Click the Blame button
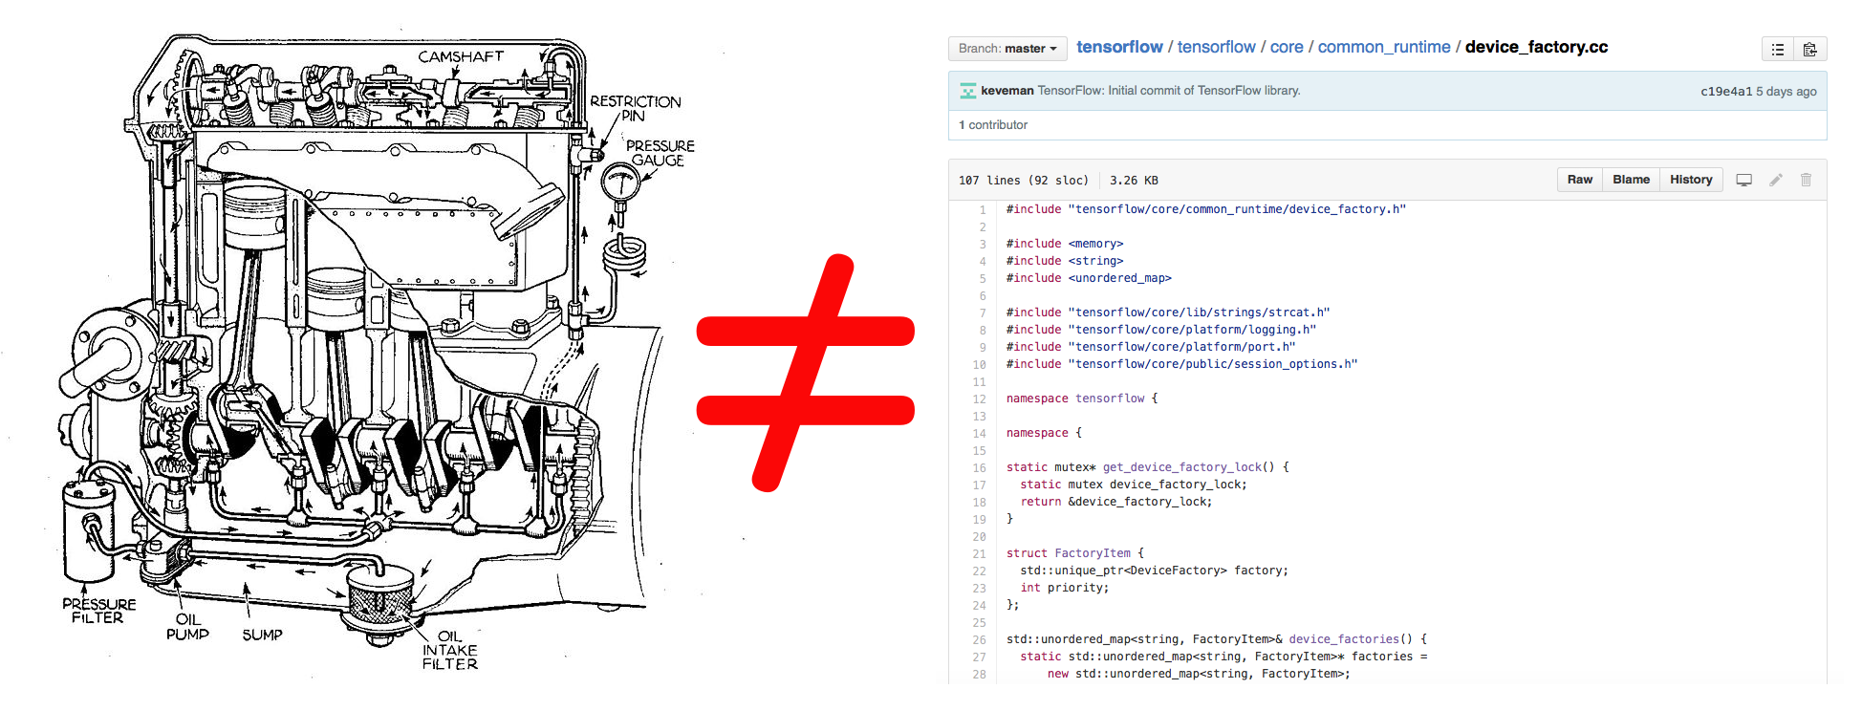The height and width of the screenshot is (711, 1862). click(x=1631, y=180)
